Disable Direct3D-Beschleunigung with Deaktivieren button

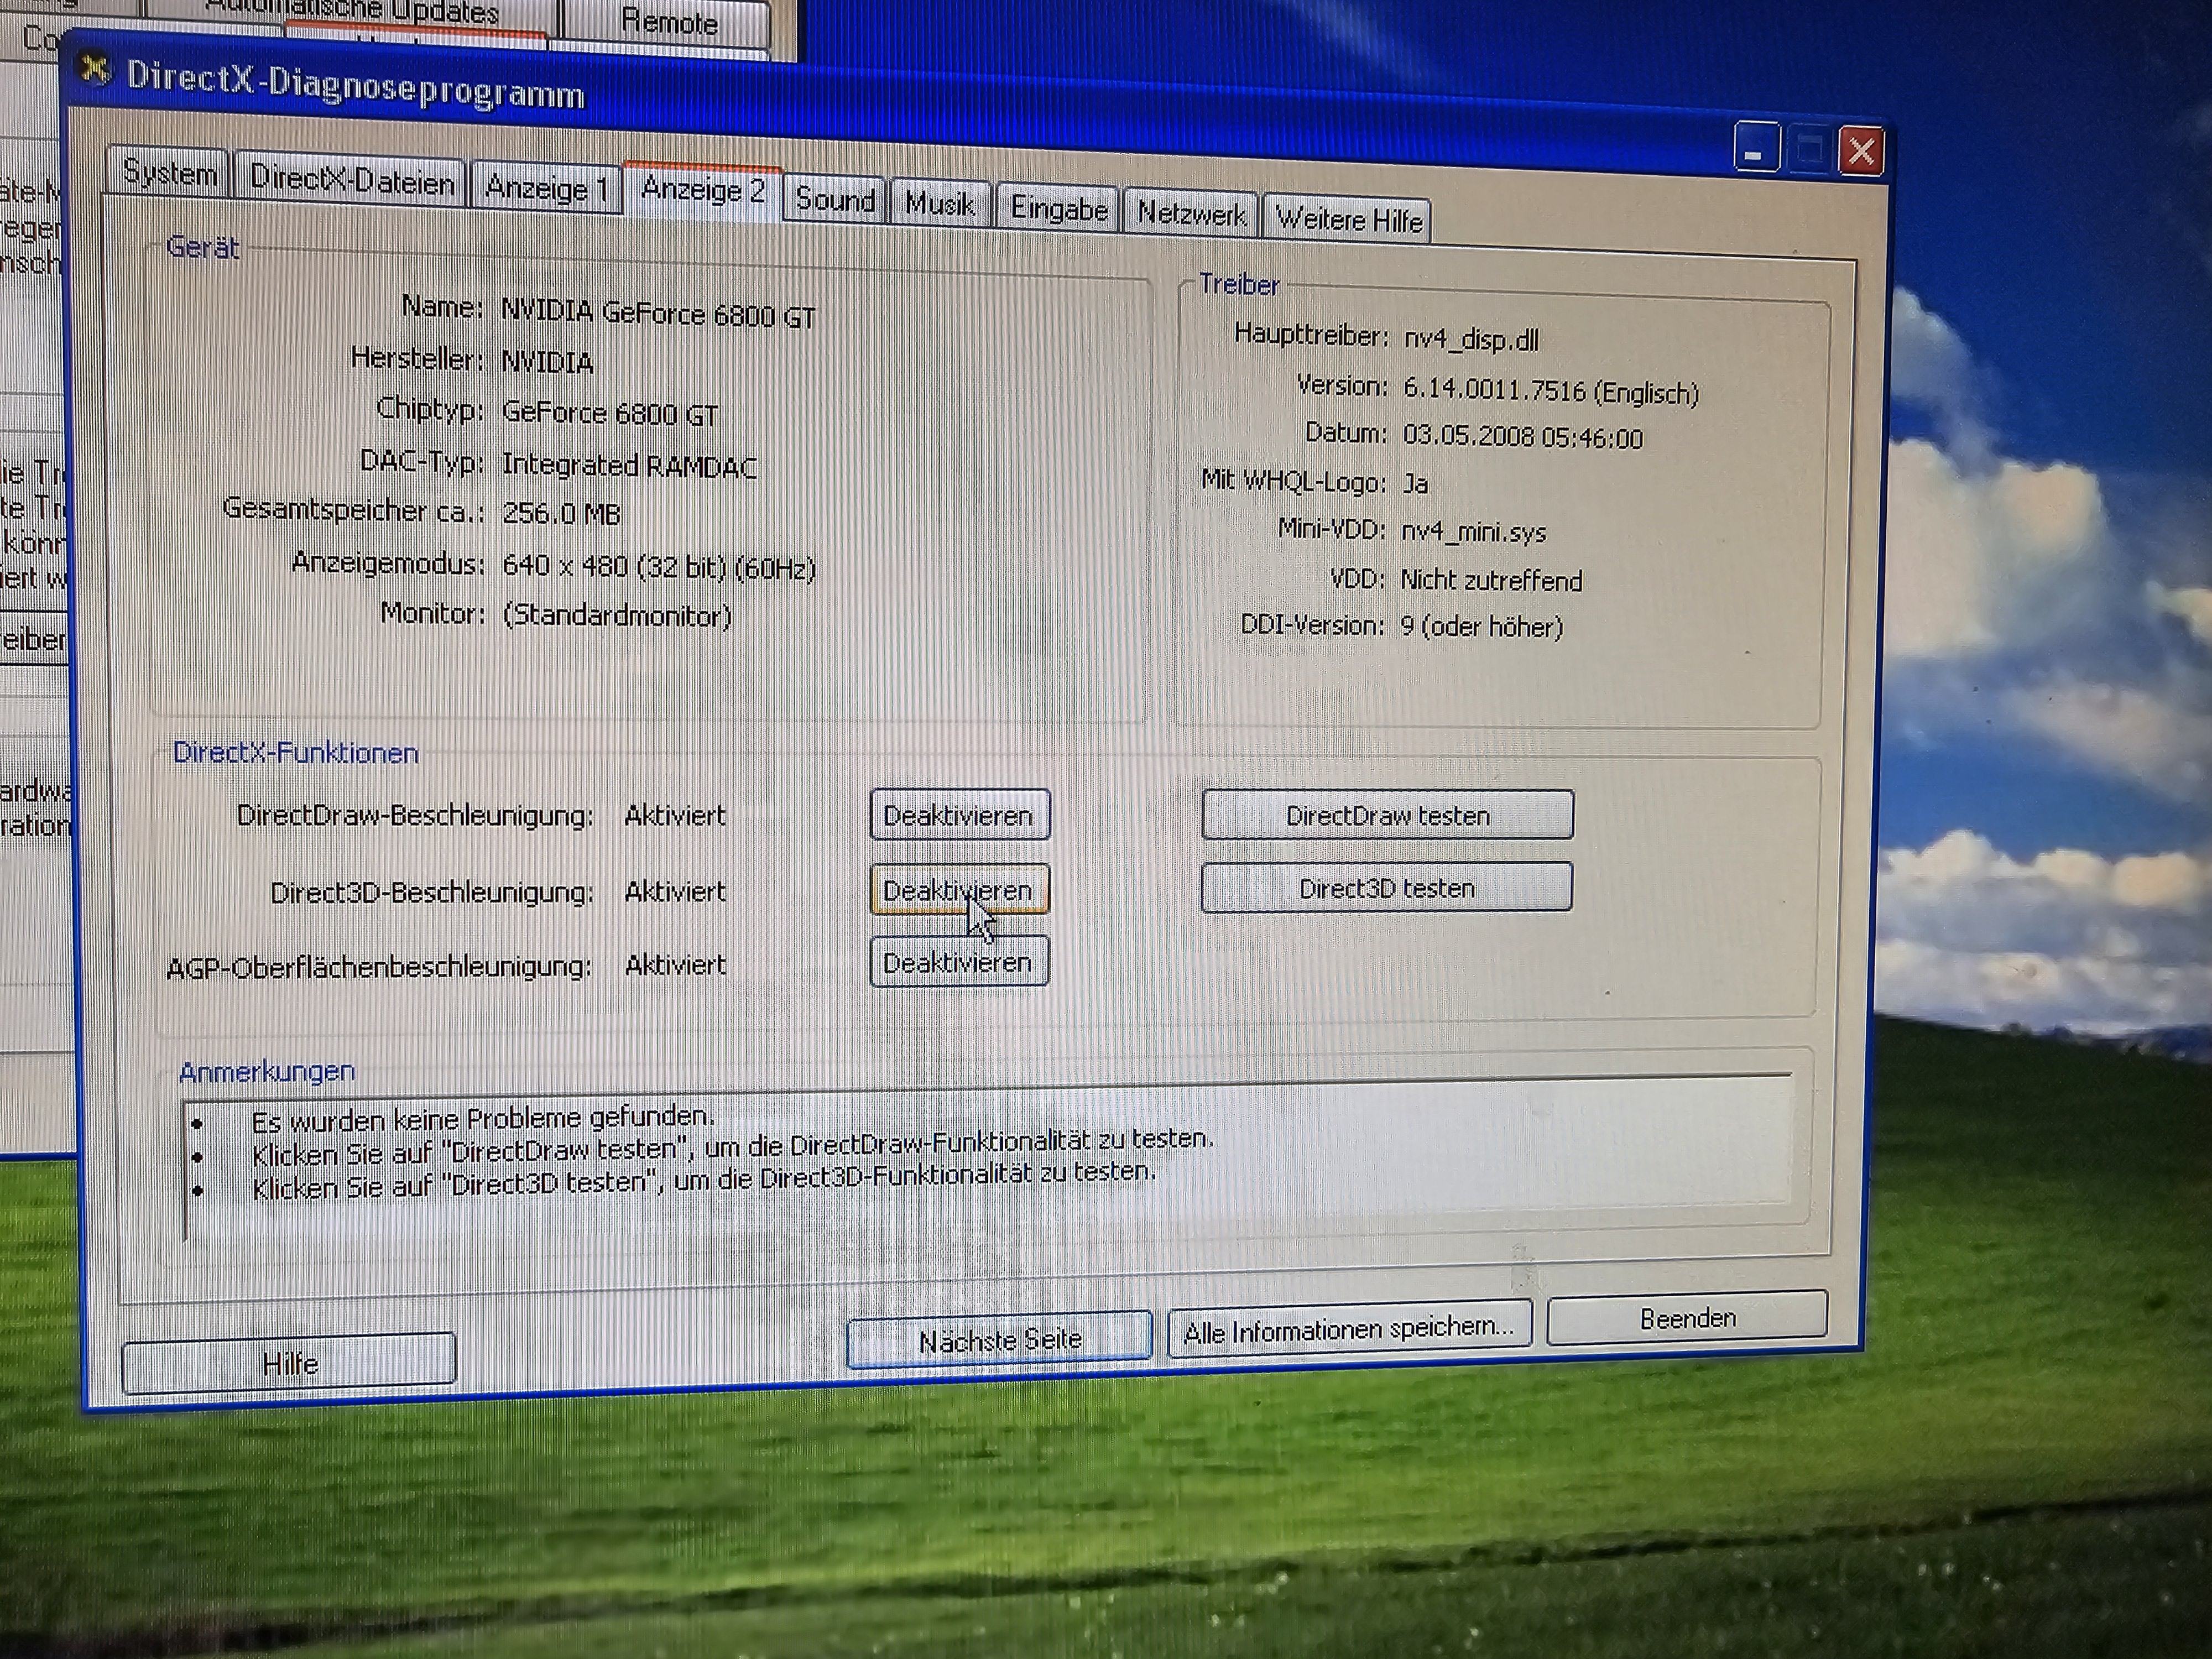click(x=958, y=890)
